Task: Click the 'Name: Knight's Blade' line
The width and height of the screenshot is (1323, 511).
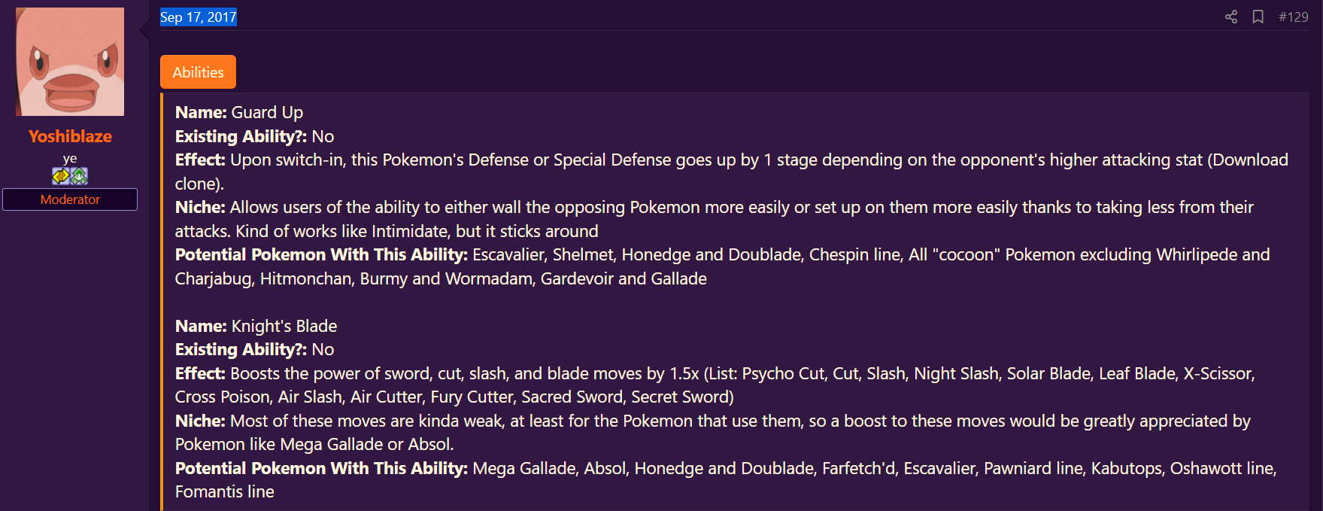Action: [256, 326]
